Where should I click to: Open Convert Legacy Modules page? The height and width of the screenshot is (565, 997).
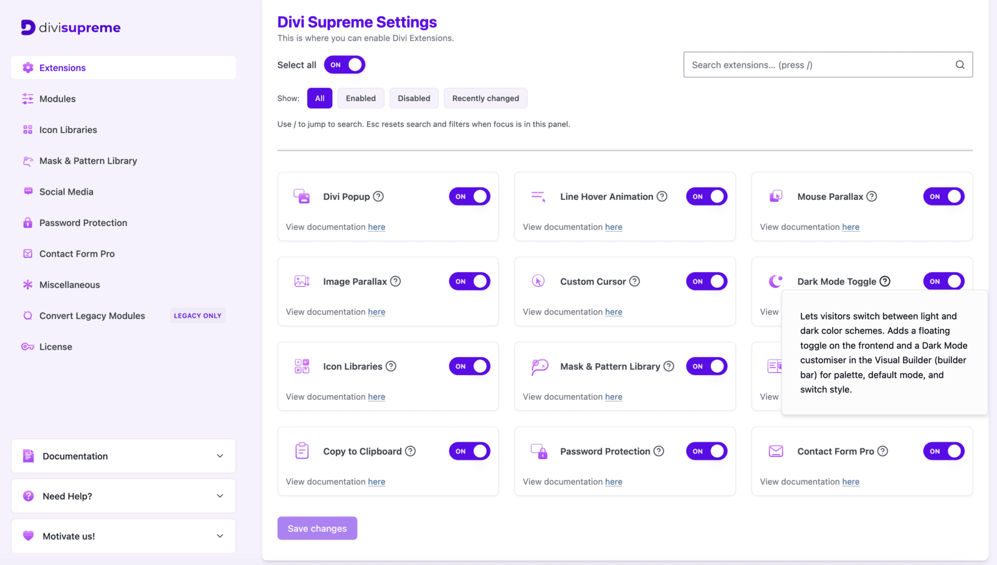(123, 315)
